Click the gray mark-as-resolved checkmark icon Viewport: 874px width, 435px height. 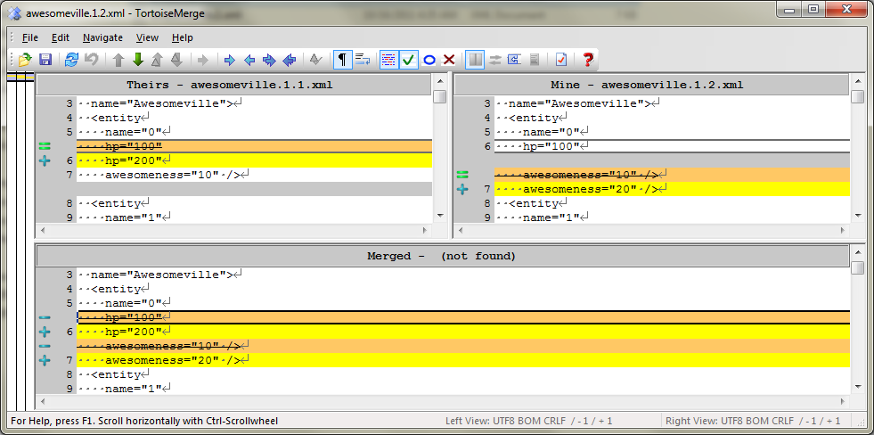pos(316,60)
